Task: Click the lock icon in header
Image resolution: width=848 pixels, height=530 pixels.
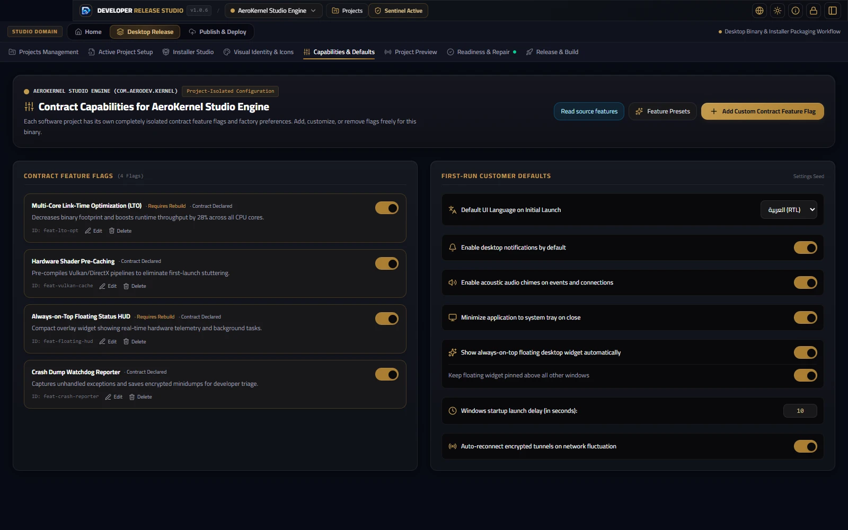Action: pyautogui.click(x=814, y=11)
